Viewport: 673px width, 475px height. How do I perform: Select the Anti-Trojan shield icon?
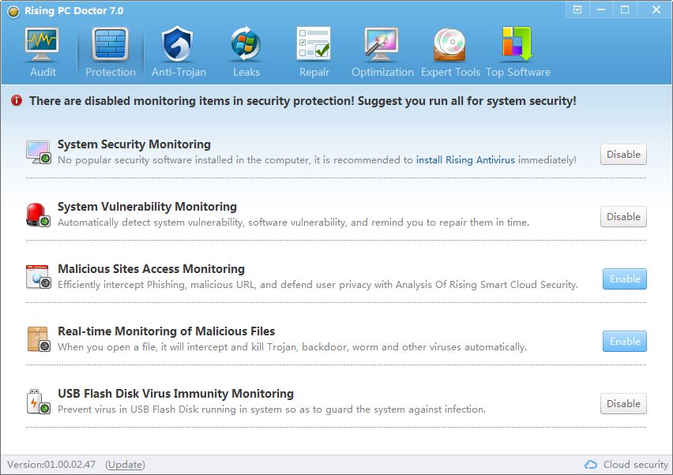[177, 43]
